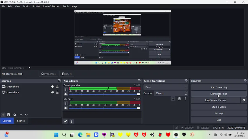Click Start Streaming button

[x=219, y=87]
